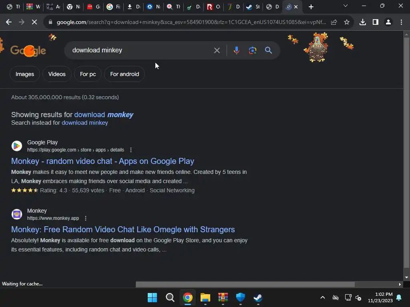
Task: Click the address bar URL
Action: (191, 22)
